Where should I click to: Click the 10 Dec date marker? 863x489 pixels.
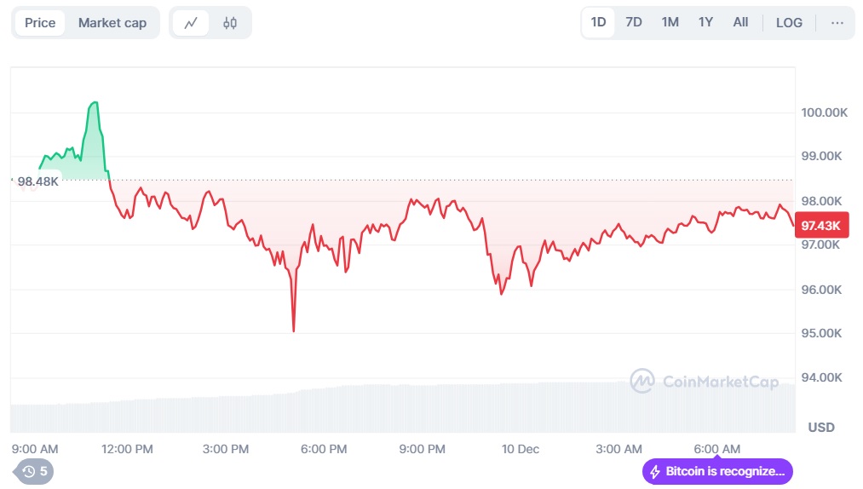coord(520,449)
